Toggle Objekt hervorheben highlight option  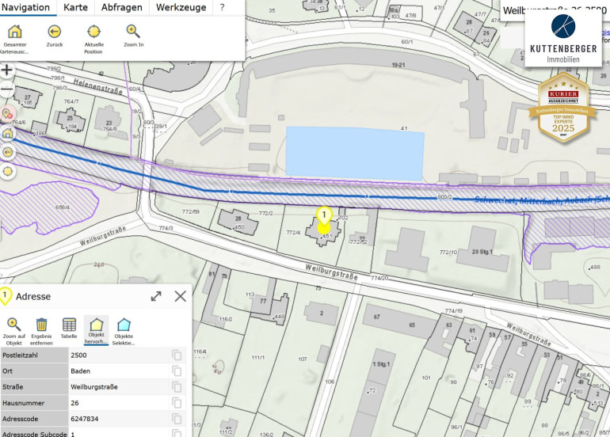click(96, 325)
